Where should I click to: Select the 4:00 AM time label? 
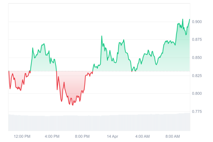143,136
